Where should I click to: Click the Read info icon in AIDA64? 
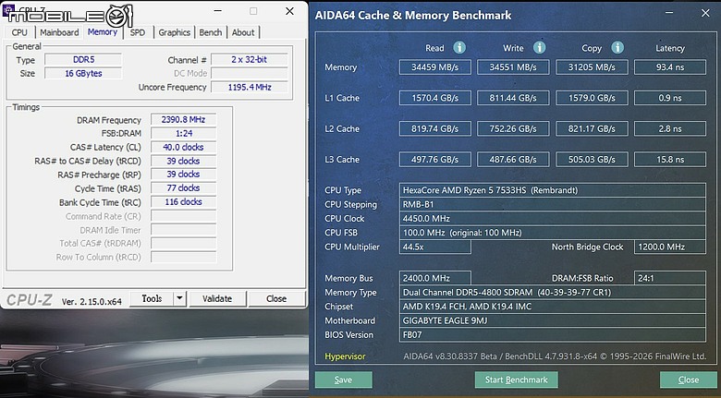pyautogui.click(x=458, y=47)
